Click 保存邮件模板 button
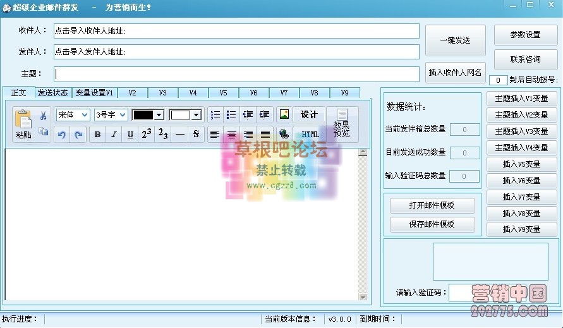The image size is (563, 328). click(x=432, y=224)
